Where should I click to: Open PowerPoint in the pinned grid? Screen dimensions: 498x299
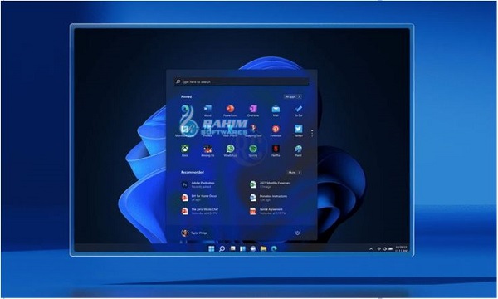[x=230, y=110]
